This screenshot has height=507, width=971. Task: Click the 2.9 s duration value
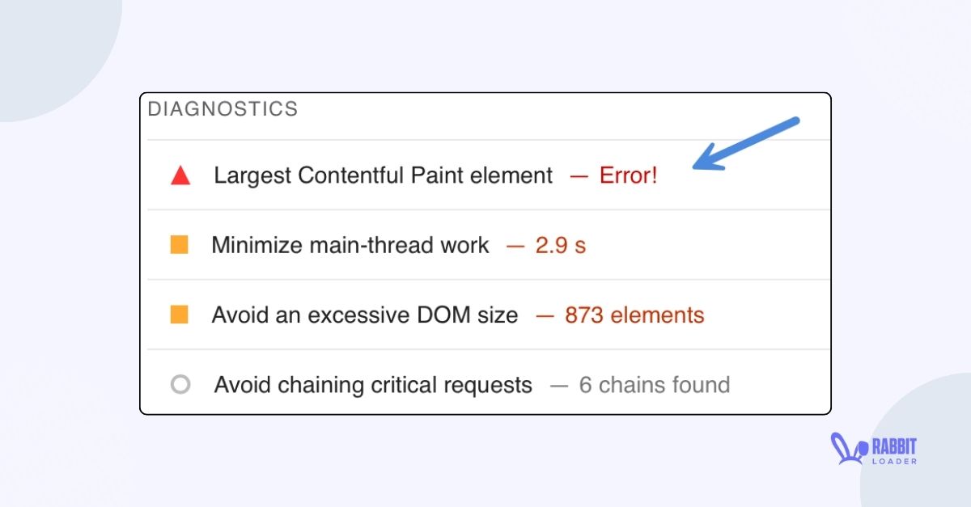[x=559, y=245]
